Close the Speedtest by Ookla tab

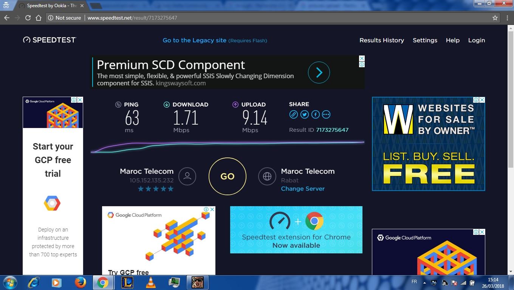point(82,6)
